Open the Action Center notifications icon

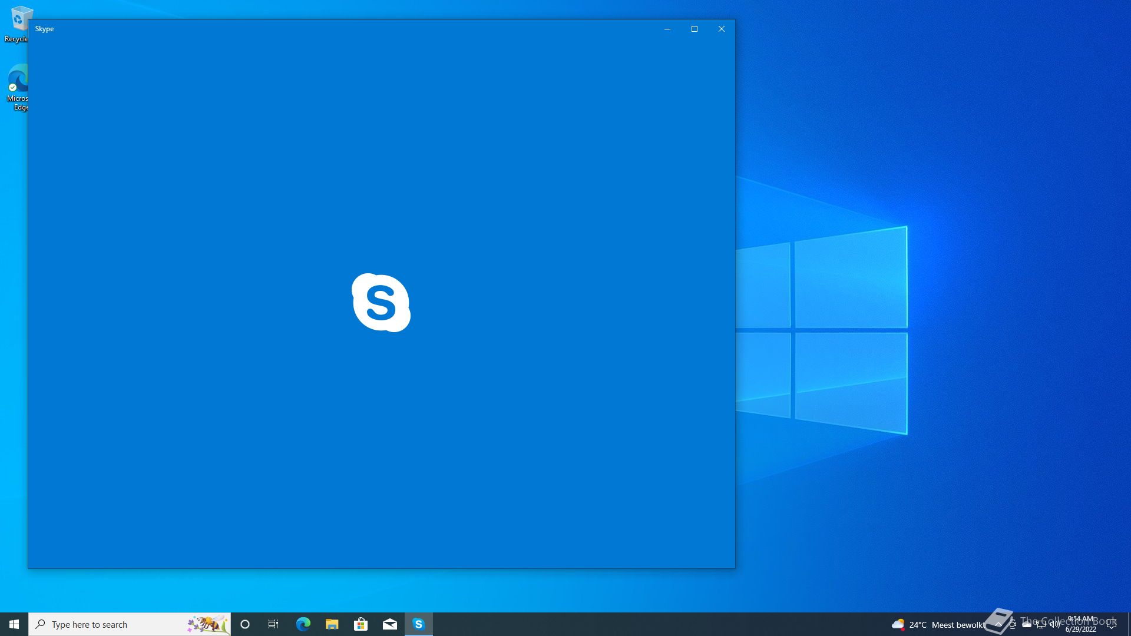(1112, 624)
